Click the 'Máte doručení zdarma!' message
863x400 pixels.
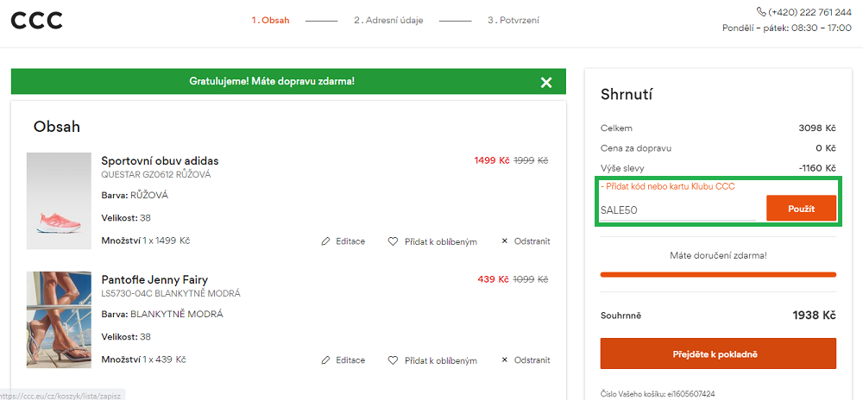tap(718, 255)
